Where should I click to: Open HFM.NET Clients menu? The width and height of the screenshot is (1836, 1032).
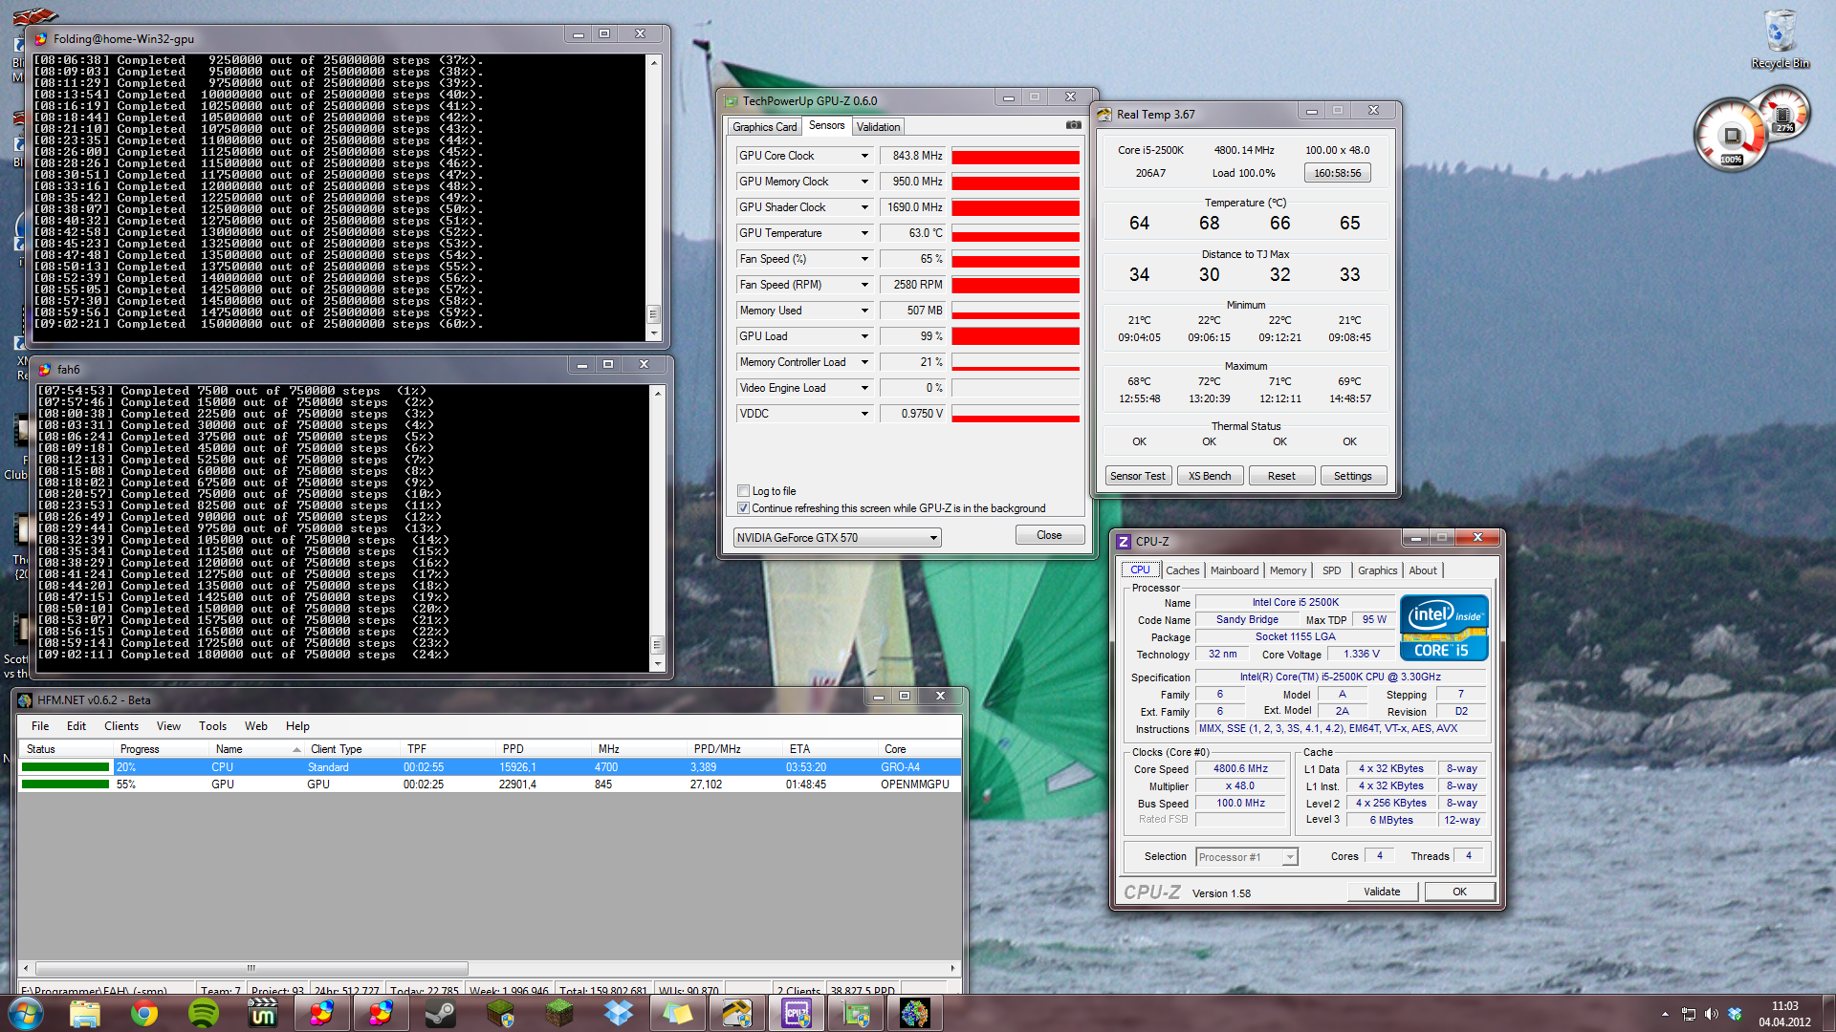121,726
